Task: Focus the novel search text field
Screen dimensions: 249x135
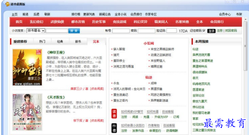Action: (57, 31)
